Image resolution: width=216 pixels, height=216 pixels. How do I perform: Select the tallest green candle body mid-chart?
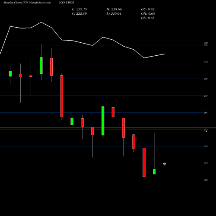click(103, 121)
